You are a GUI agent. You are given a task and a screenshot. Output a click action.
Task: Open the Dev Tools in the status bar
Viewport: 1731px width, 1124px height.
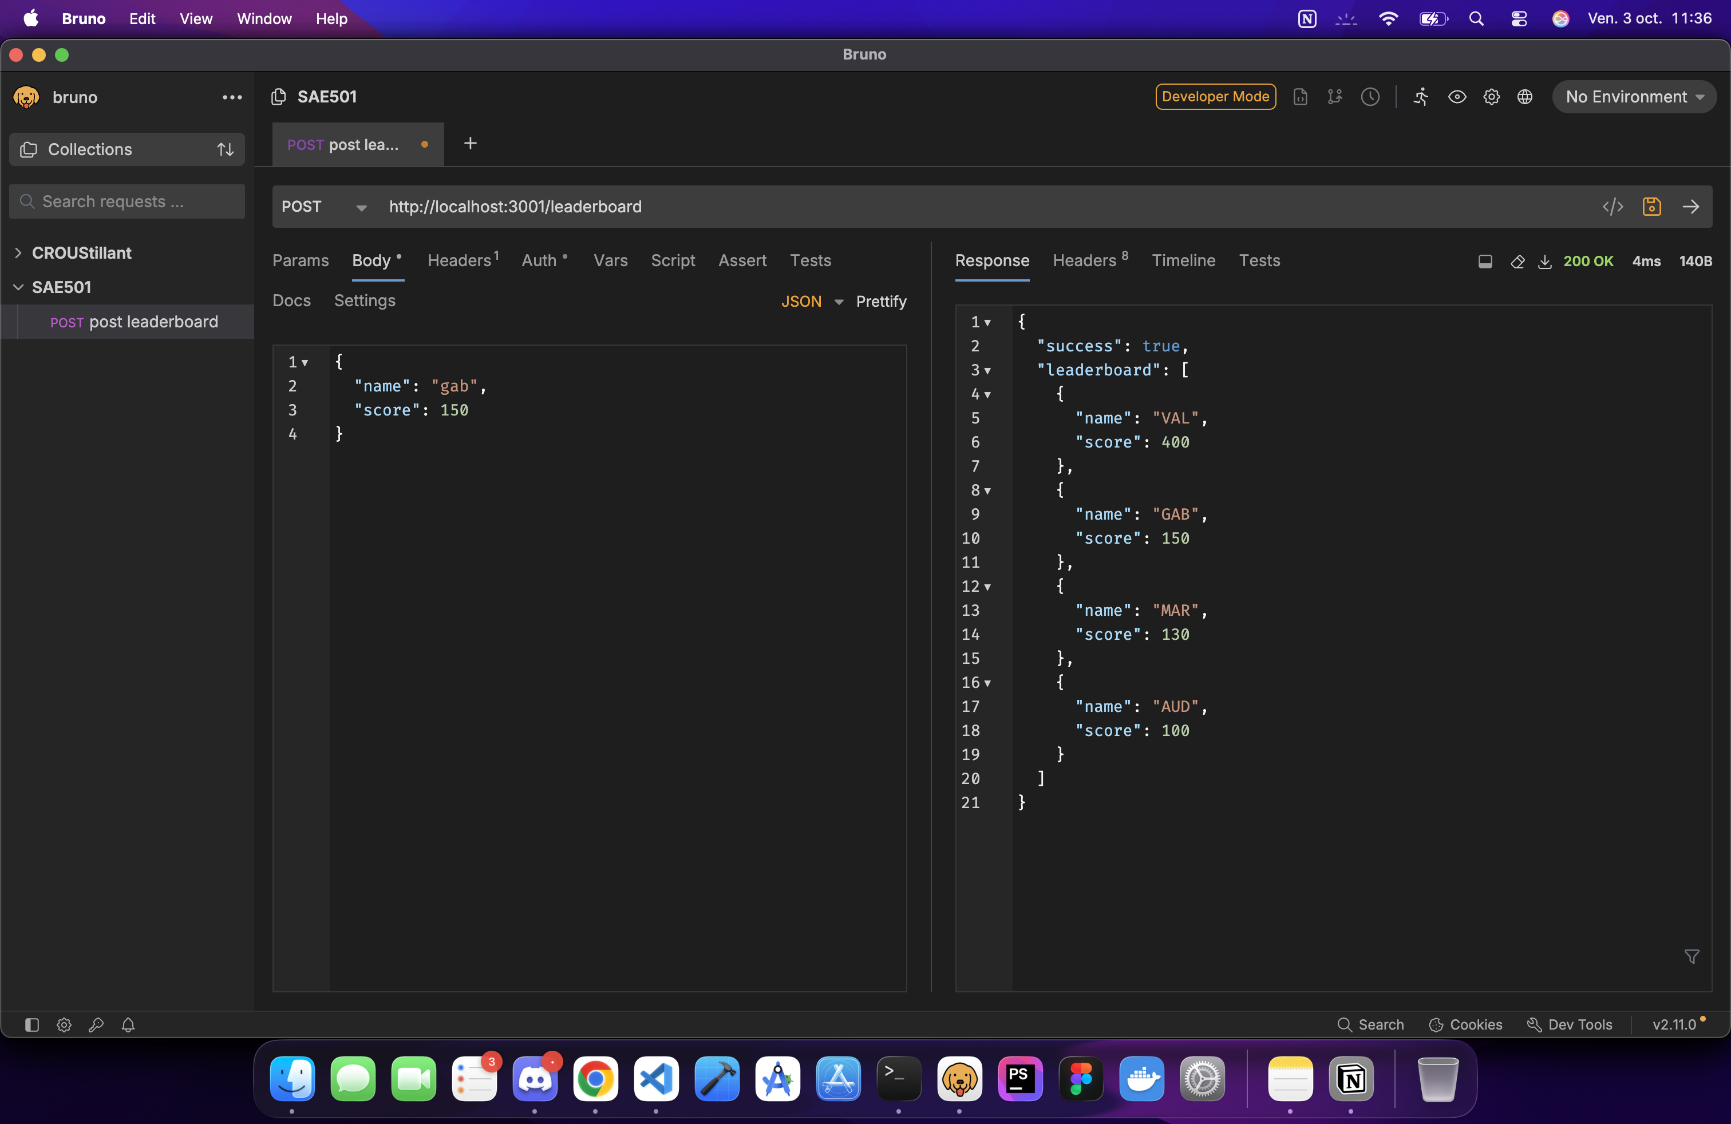click(x=1570, y=1024)
